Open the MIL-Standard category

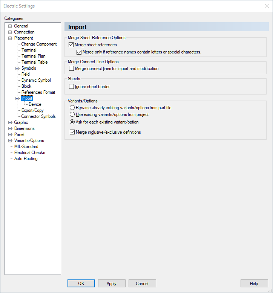[x=26, y=146]
